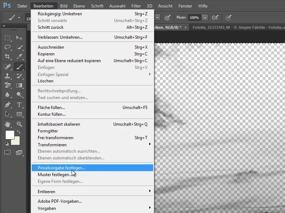Image resolution: width=285 pixels, height=213 pixels.
Task: Choose Rückgängig: Umkehren
Action: tap(93, 14)
